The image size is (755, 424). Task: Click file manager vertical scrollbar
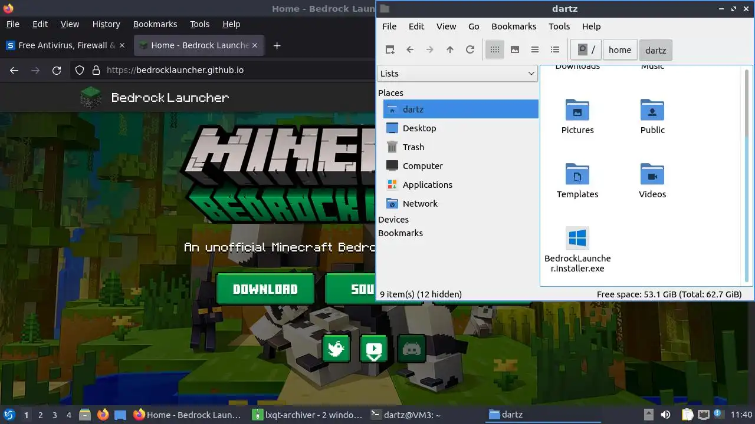tap(748, 175)
